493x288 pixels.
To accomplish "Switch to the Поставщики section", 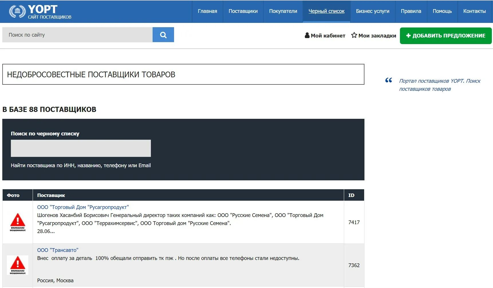I will click(x=243, y=11).
